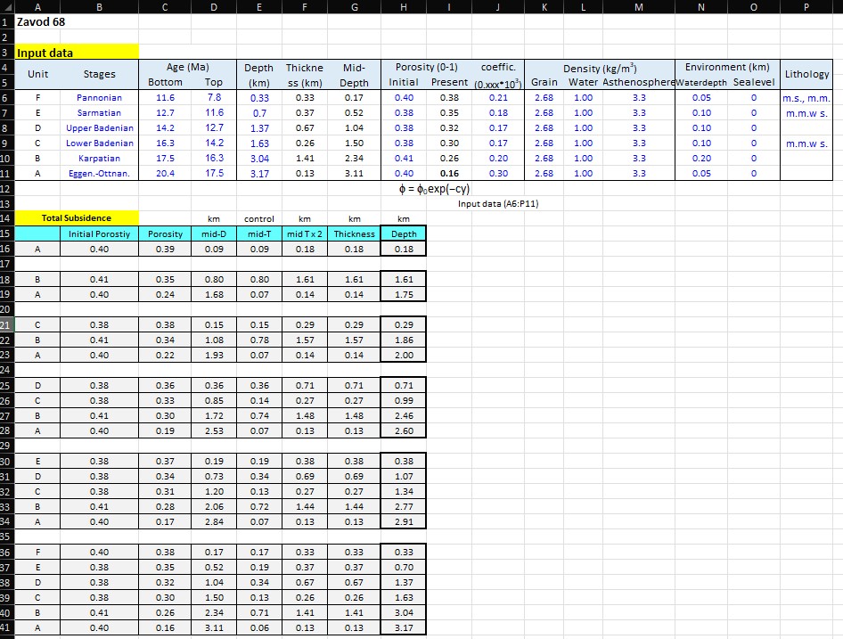The image size is (843, 639).
Task: Click the 'Sarmatian' stage cell
Action: 100,113
